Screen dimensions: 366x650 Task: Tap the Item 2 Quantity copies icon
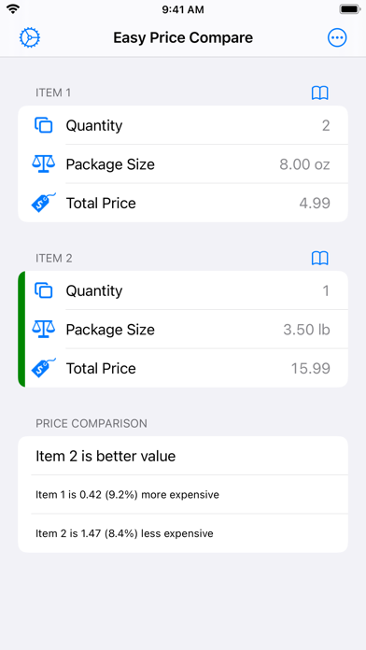(44, 290)
